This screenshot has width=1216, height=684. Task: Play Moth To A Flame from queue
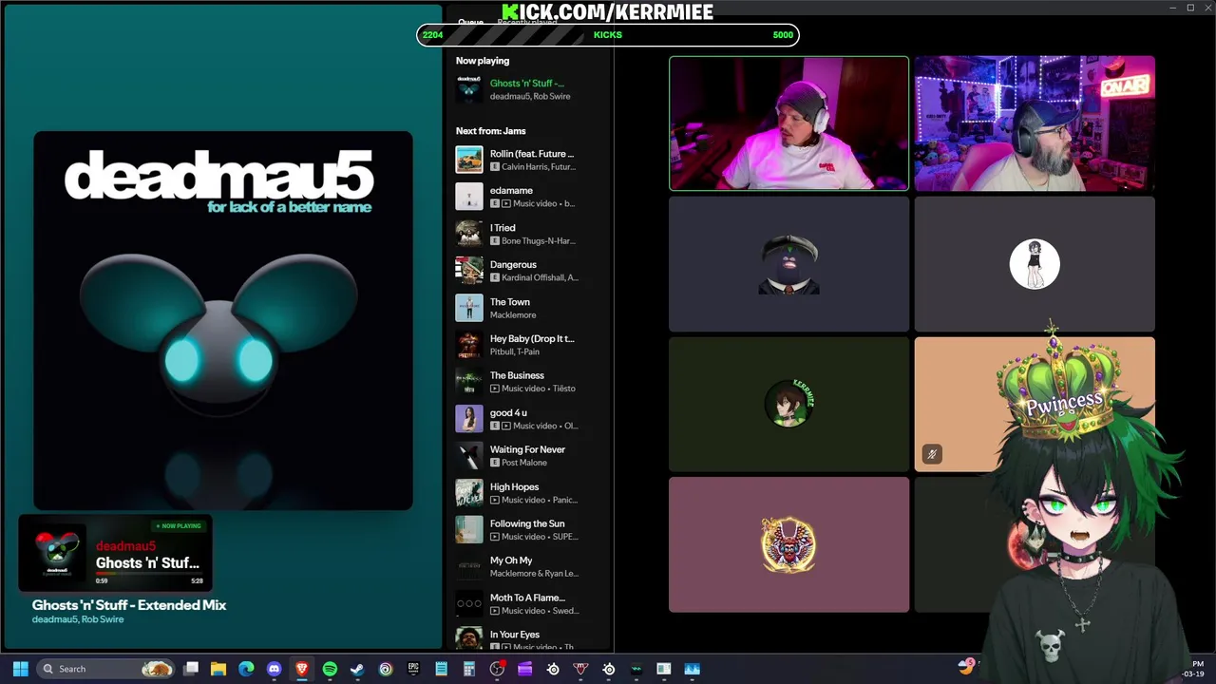point(528,604)
